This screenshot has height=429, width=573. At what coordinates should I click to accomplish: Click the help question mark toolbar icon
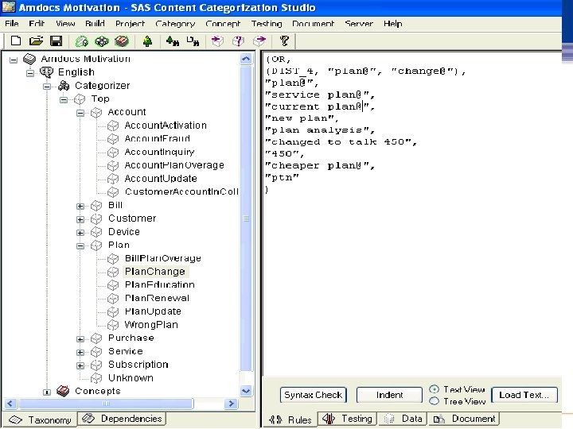pos(284,41)
